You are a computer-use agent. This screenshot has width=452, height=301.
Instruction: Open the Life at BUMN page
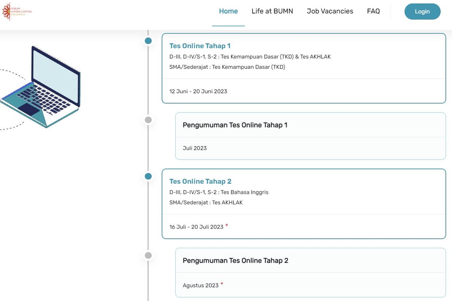[x=272, y=11]
